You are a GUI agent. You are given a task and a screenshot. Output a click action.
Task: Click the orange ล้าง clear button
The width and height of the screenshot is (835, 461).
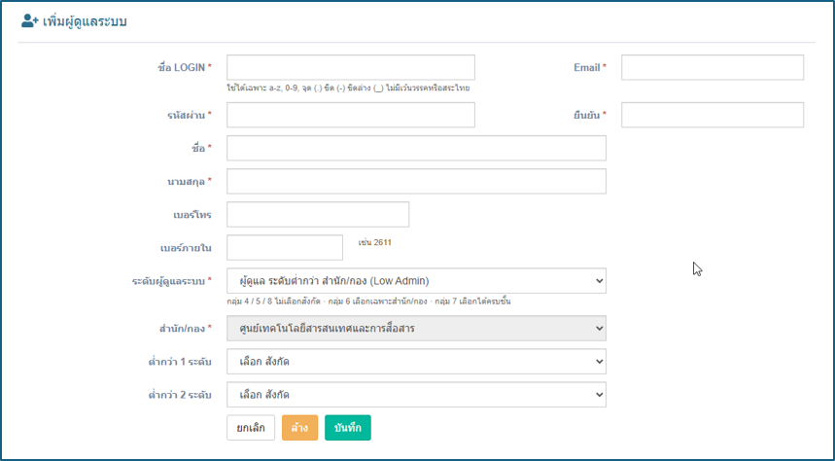(299, 427)
